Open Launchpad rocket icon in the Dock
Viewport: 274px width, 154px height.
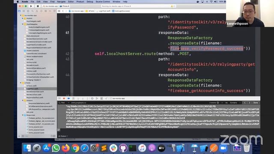[37, 148]
